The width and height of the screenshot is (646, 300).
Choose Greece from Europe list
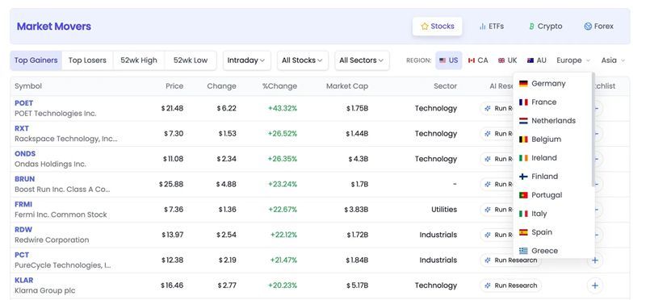pos(552,251)
